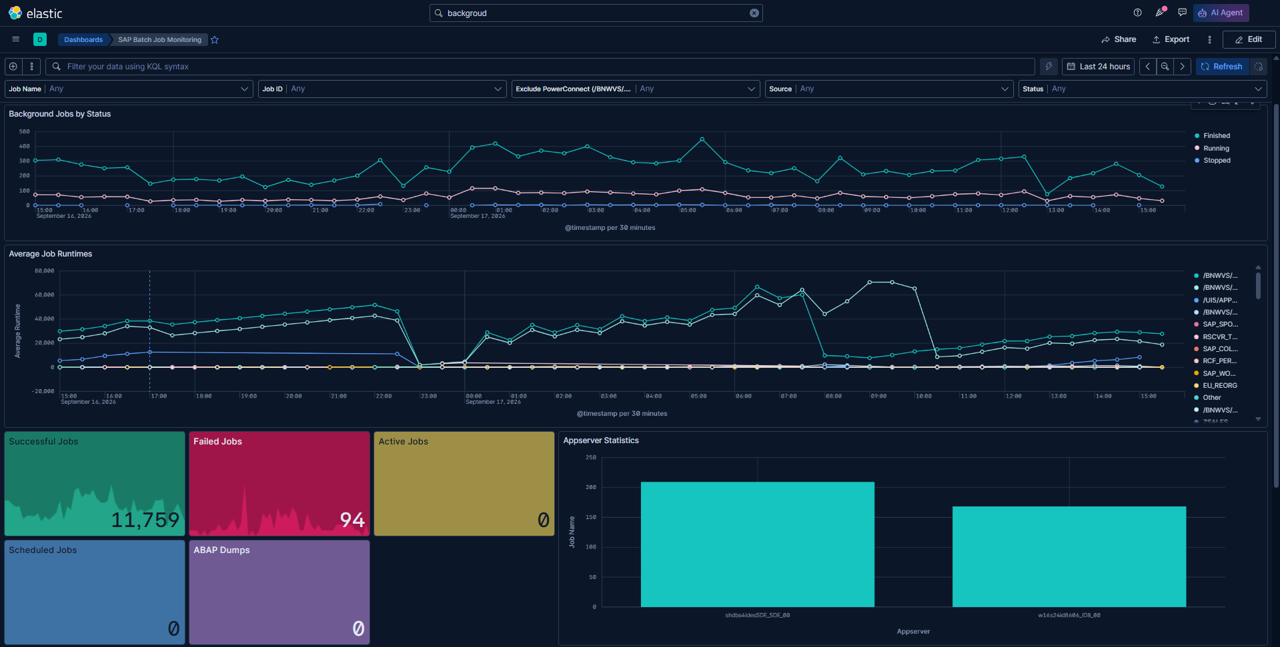Click the Elastic logo

35,13
